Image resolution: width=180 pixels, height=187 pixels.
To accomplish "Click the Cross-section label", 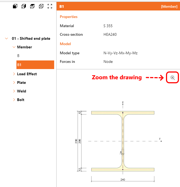I will [x=71, y=34].
